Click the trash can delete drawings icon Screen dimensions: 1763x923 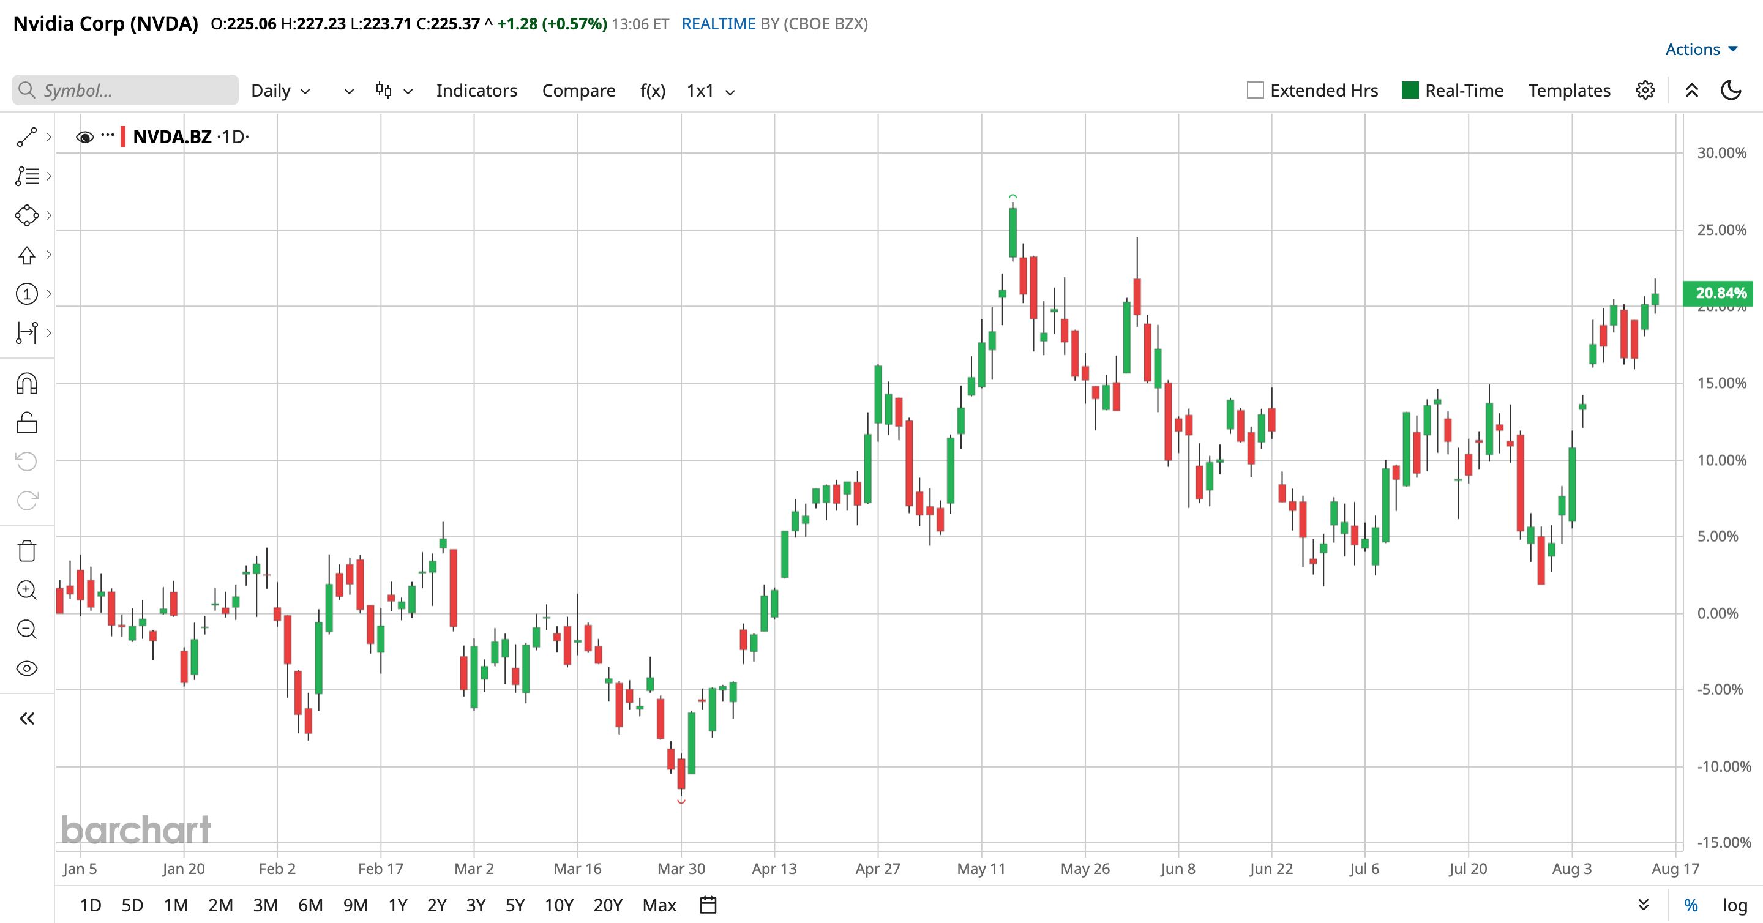tap(27, 551)
